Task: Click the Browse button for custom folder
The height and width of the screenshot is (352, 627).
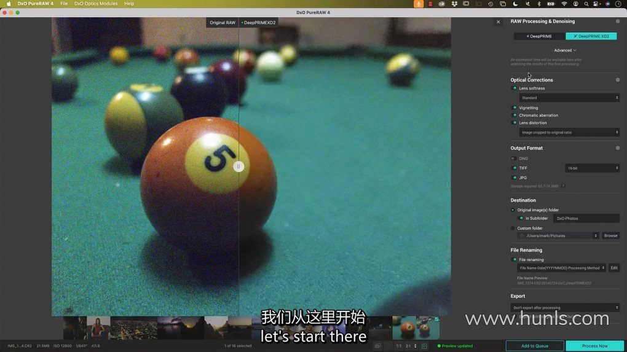Action: tap(610, 236)
